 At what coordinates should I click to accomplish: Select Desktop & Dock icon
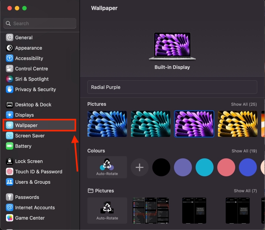[9, 105]
